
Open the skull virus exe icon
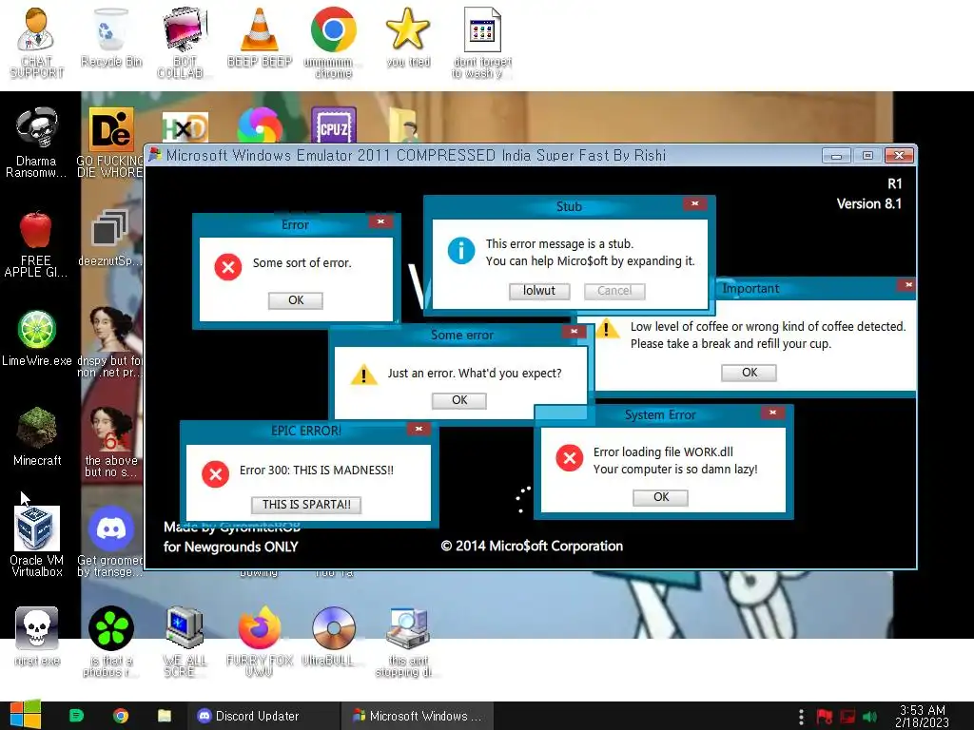coord(37,636)
